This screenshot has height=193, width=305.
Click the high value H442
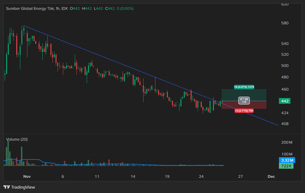coord(87,8)
